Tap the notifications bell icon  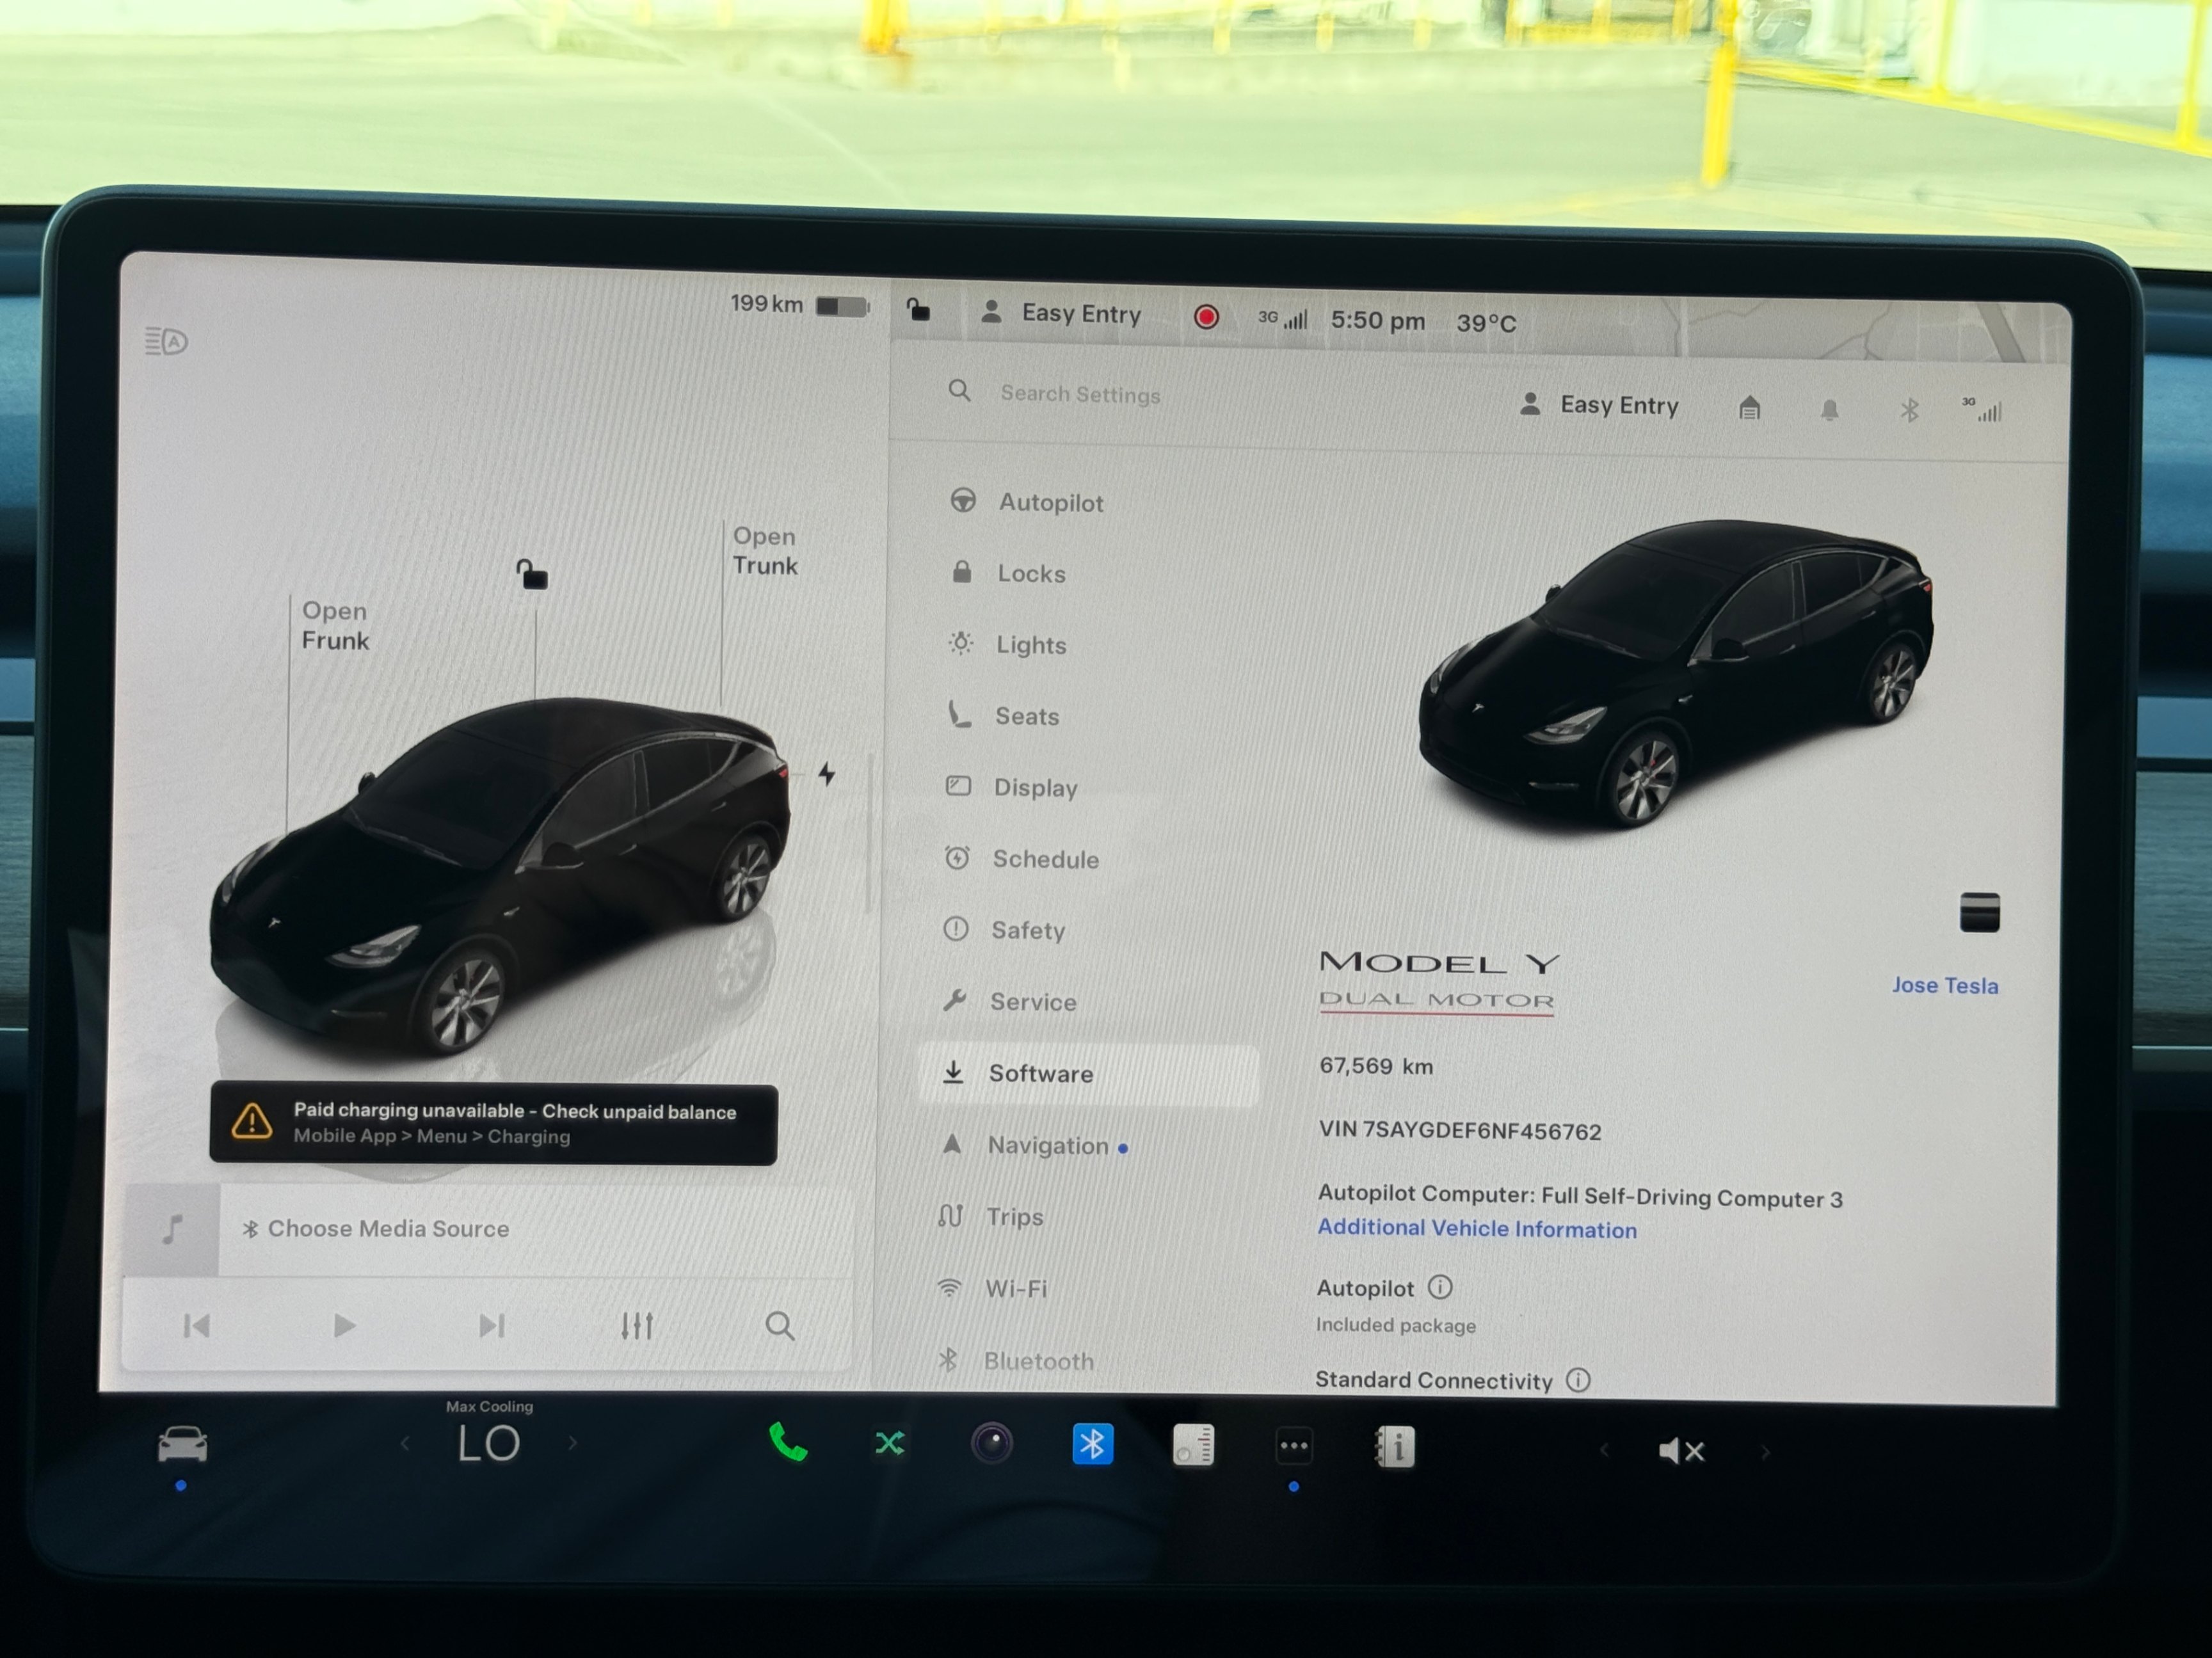point(1829,410)
